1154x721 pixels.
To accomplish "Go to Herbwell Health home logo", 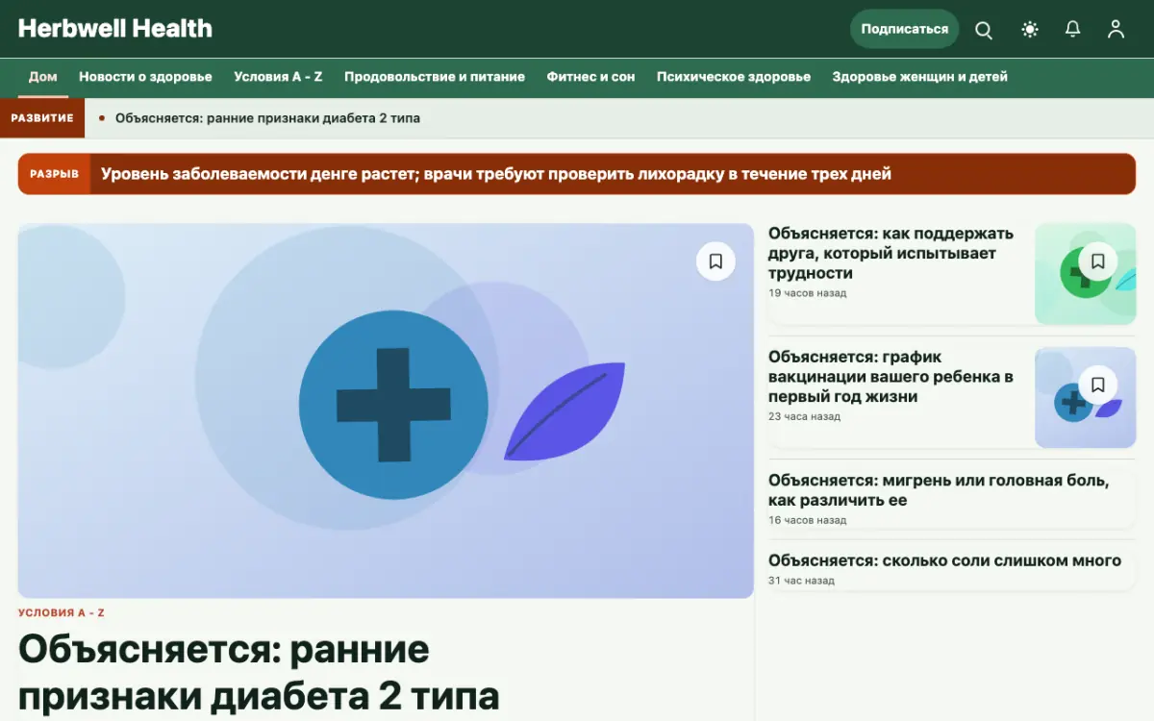I will pyautogui.click(x=115, y=29).
